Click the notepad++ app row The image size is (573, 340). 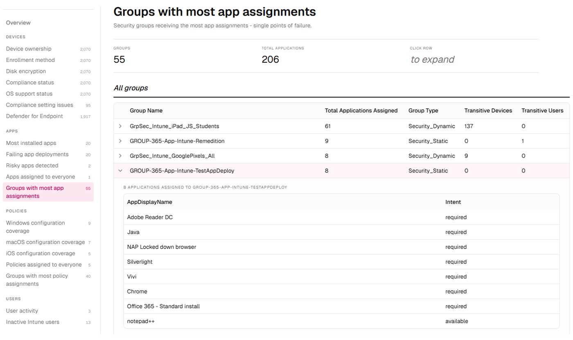coord(341,321)
